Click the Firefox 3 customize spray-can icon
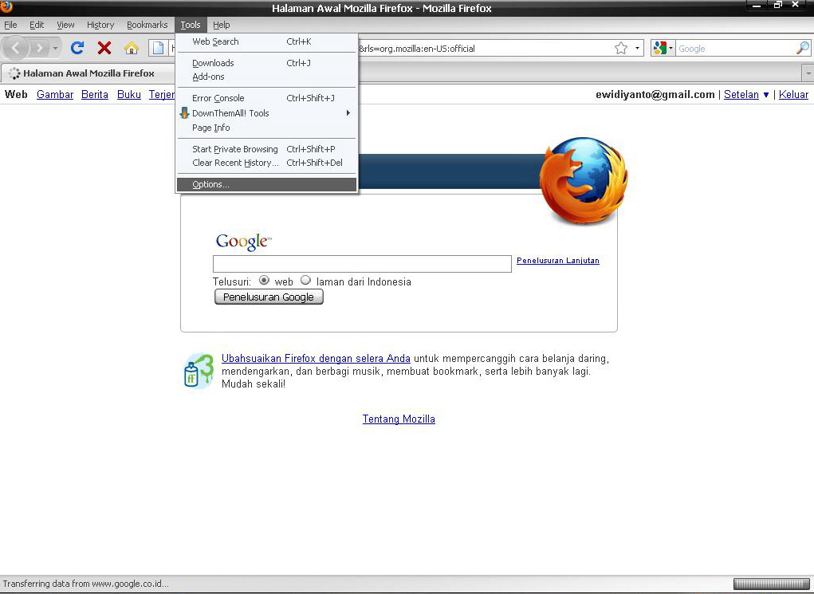The width and height of the screenshot is (814, 594). [199, 371]
